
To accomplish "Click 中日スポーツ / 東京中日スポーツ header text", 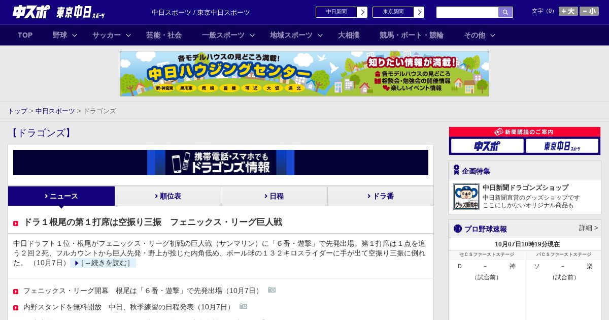I will (x=201, y=13).
